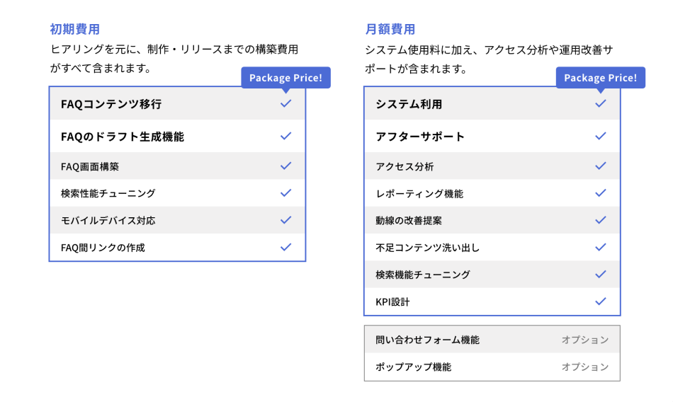Click Package Price badge above 初期費用 table

pos(285,78)
